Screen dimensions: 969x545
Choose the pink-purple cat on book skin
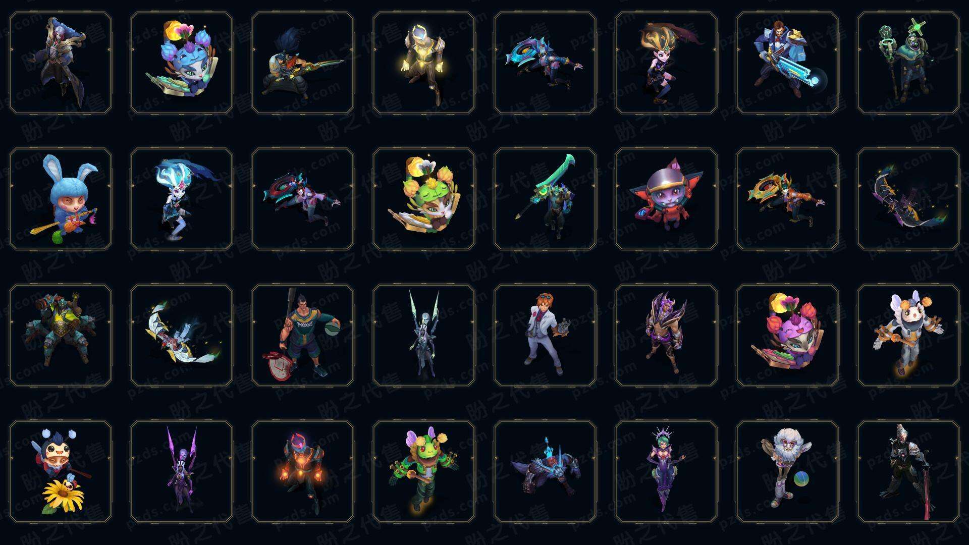787,335
